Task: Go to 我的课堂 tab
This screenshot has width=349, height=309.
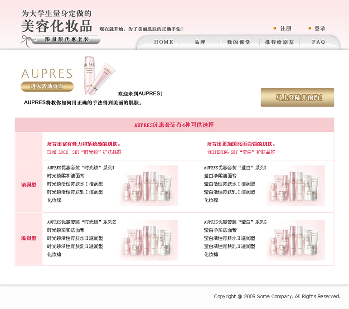Action: pyautogui.click(x=238, y=42)
